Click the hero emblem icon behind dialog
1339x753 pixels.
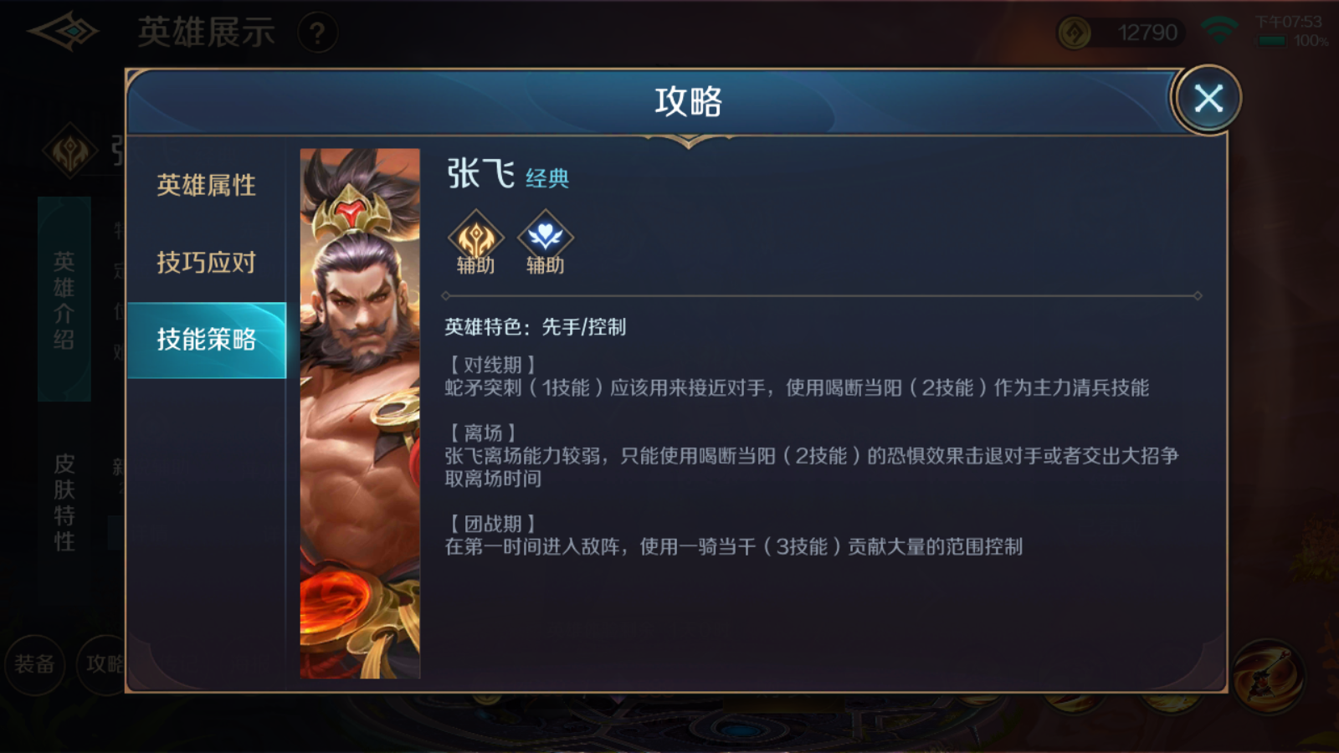click(x=70, y=152)
